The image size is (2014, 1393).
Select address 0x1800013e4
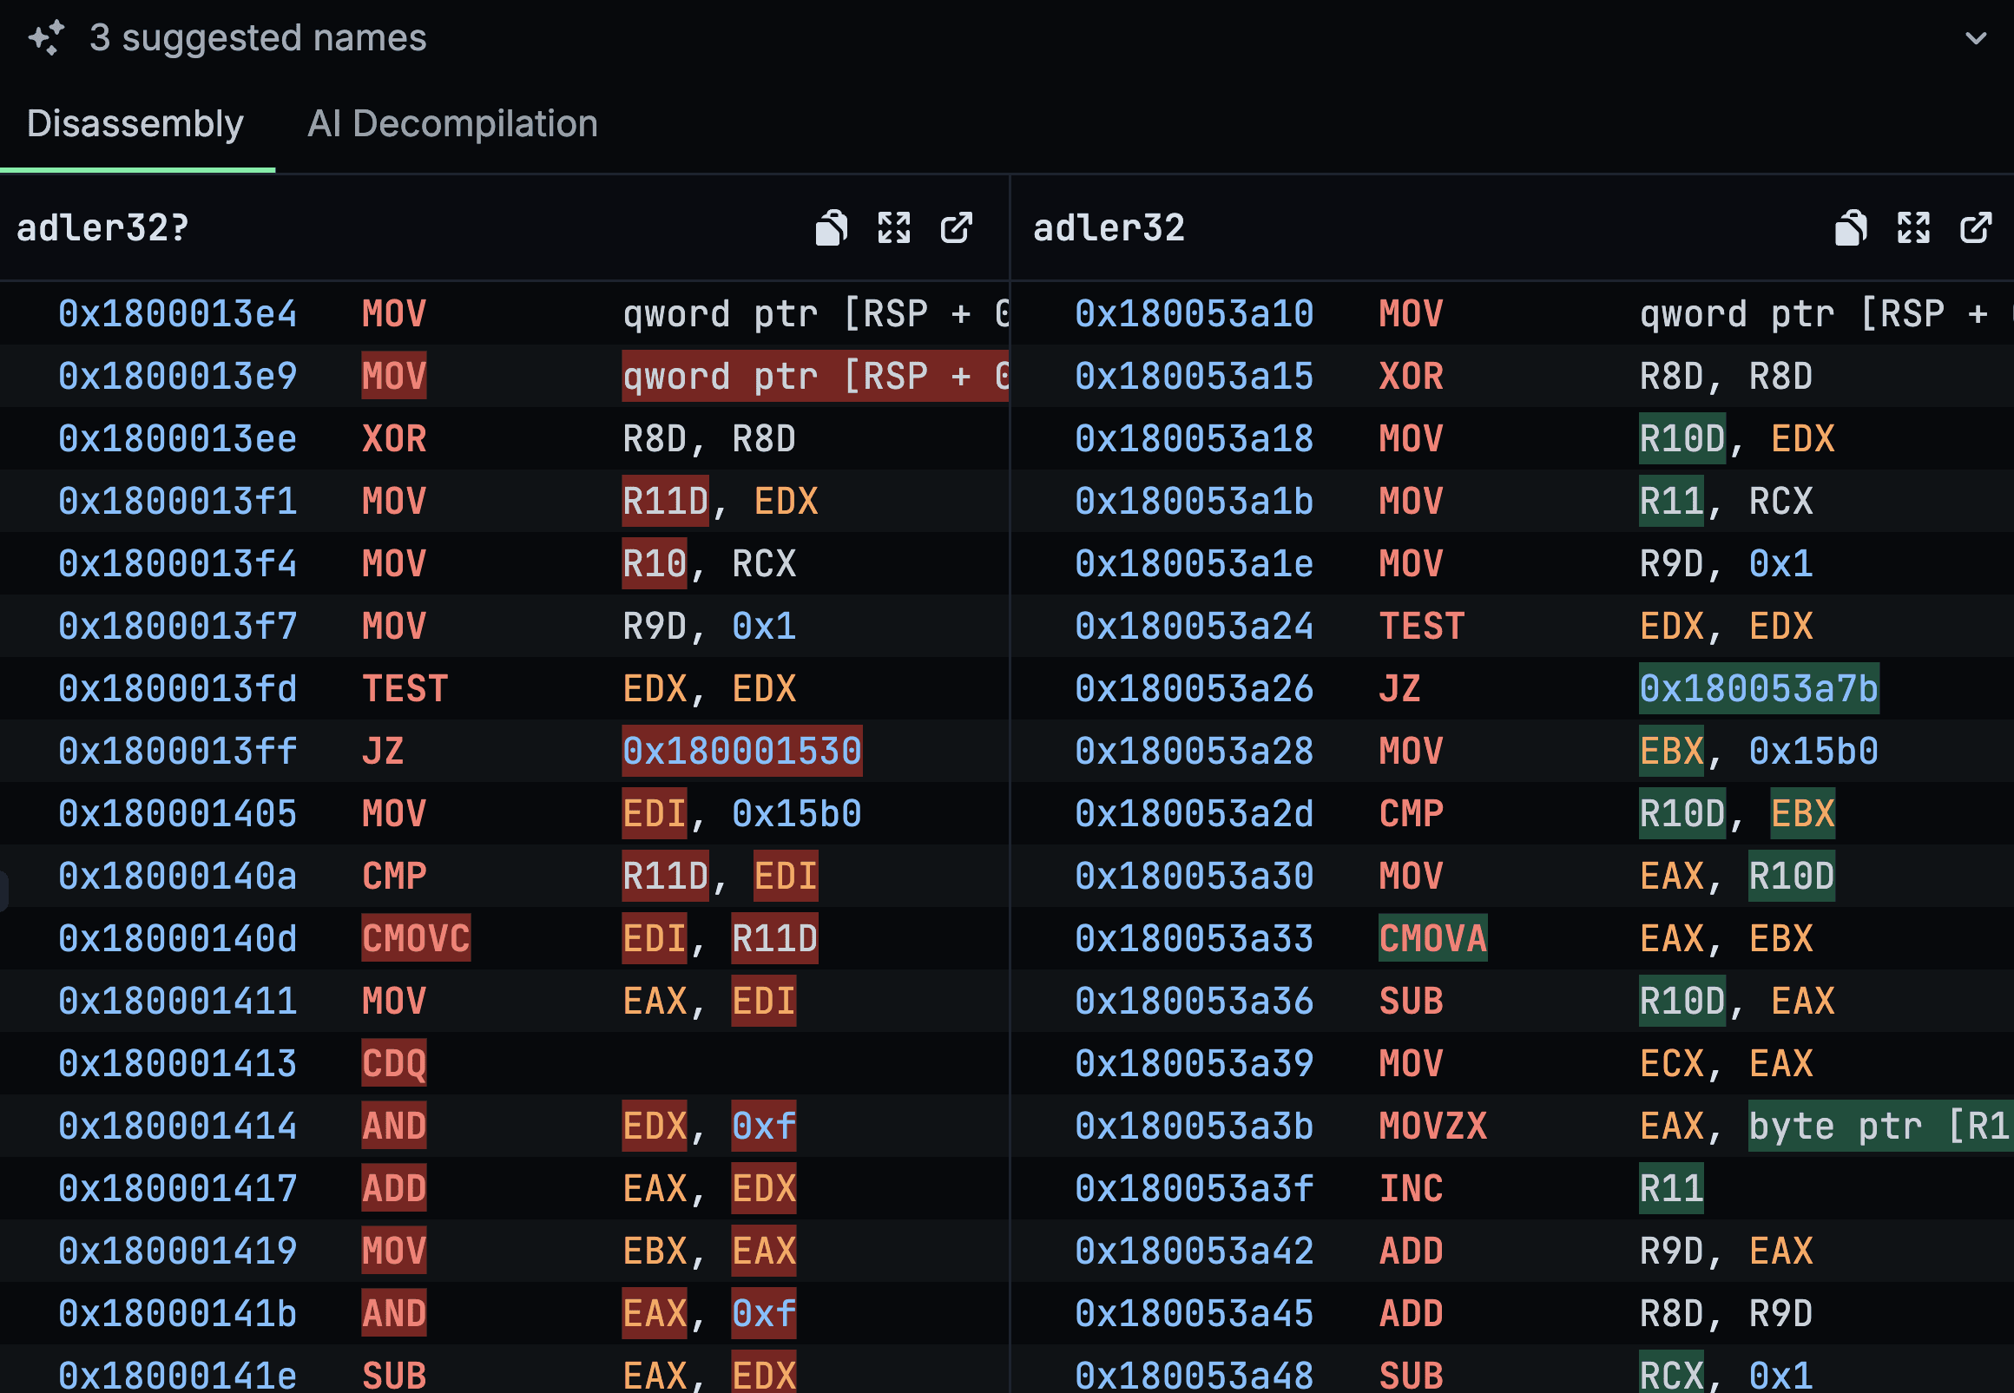tap(178, 313)
